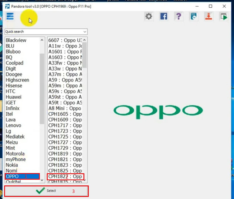234x199 pixels.
Task: Select model A59 Oppo A59
Action: pos(65,80)
